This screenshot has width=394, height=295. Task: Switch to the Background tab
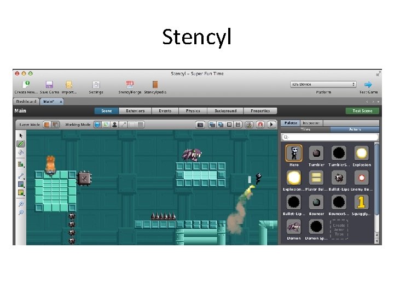pyautogui.click(x=225, y=111)
